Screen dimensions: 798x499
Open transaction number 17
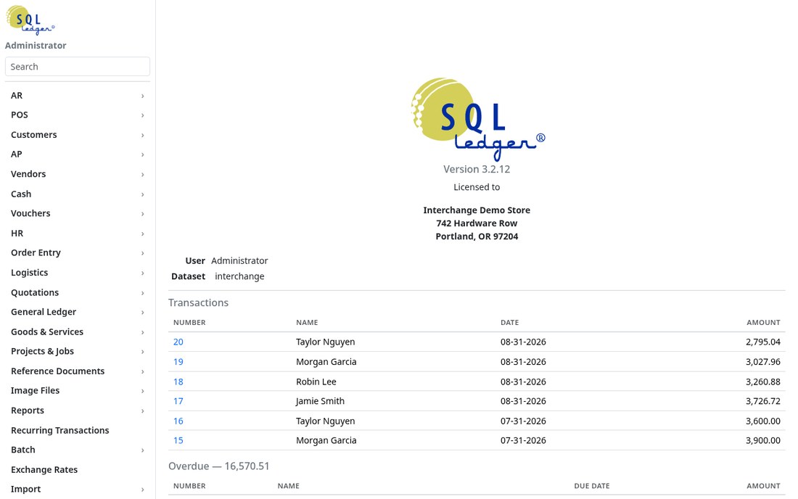pos(178,401)
